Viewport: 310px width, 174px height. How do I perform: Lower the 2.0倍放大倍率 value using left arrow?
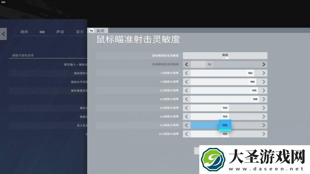pos(186,90)
